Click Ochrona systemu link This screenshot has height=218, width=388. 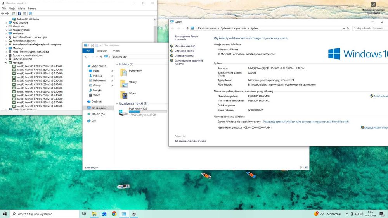[184, 56]
